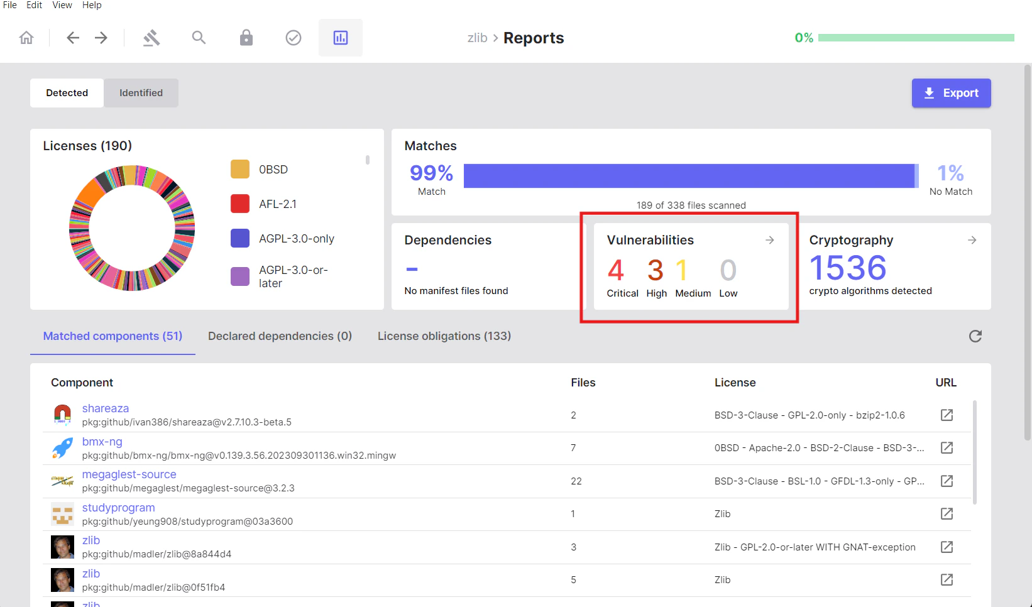The height and width of the screenshot is (607, 1032).
Task: Click the zlib breadcrumb in the header
Action: 478,37
